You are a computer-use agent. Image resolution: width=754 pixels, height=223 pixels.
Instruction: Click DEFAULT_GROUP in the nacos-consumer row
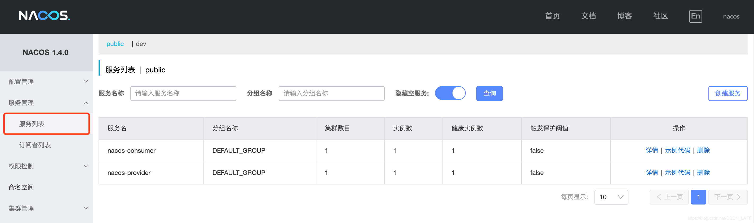click(238, 151)
